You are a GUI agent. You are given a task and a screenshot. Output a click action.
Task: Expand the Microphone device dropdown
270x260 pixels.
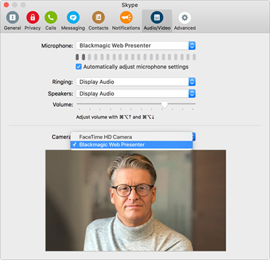tap(136, 46)
